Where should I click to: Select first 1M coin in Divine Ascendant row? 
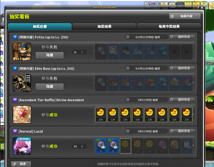pyautogui.click(x=101, y=114)
